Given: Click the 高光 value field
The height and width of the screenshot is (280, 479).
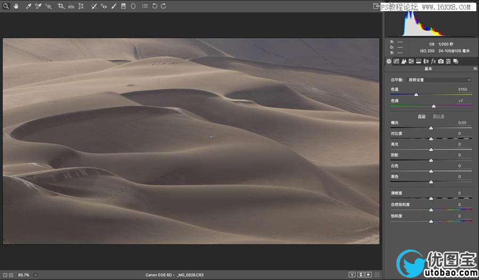Looking at the screenshot, I should point(459,145).
